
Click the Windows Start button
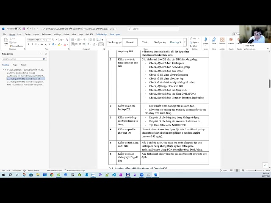[x=3, y=175]
